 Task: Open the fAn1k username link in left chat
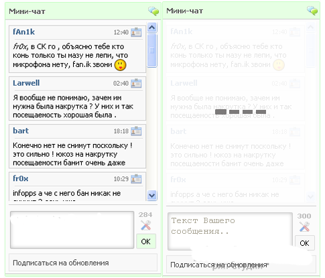coord(24,32)
